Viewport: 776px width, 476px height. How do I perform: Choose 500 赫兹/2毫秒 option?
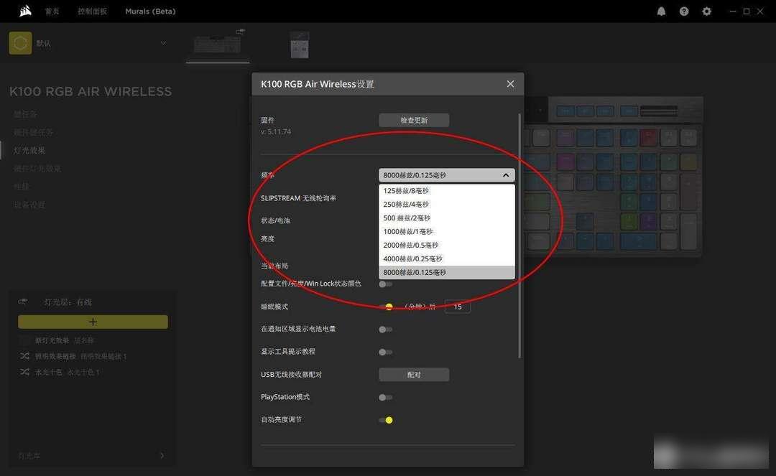[x=447, y=218]
